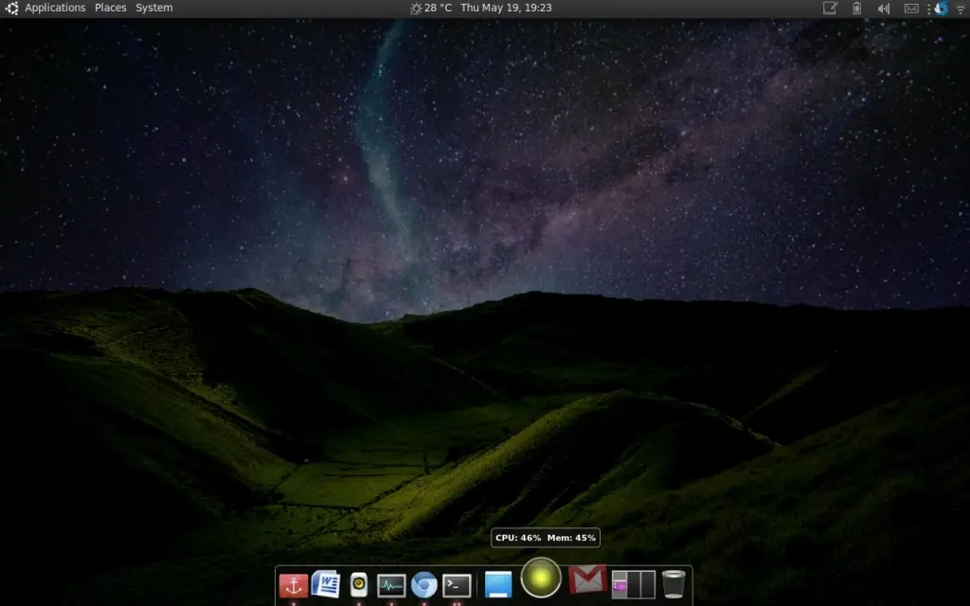Screen dimensions: 970x606
Task: Open the trash can in the dock
Action: pos(674,583)
